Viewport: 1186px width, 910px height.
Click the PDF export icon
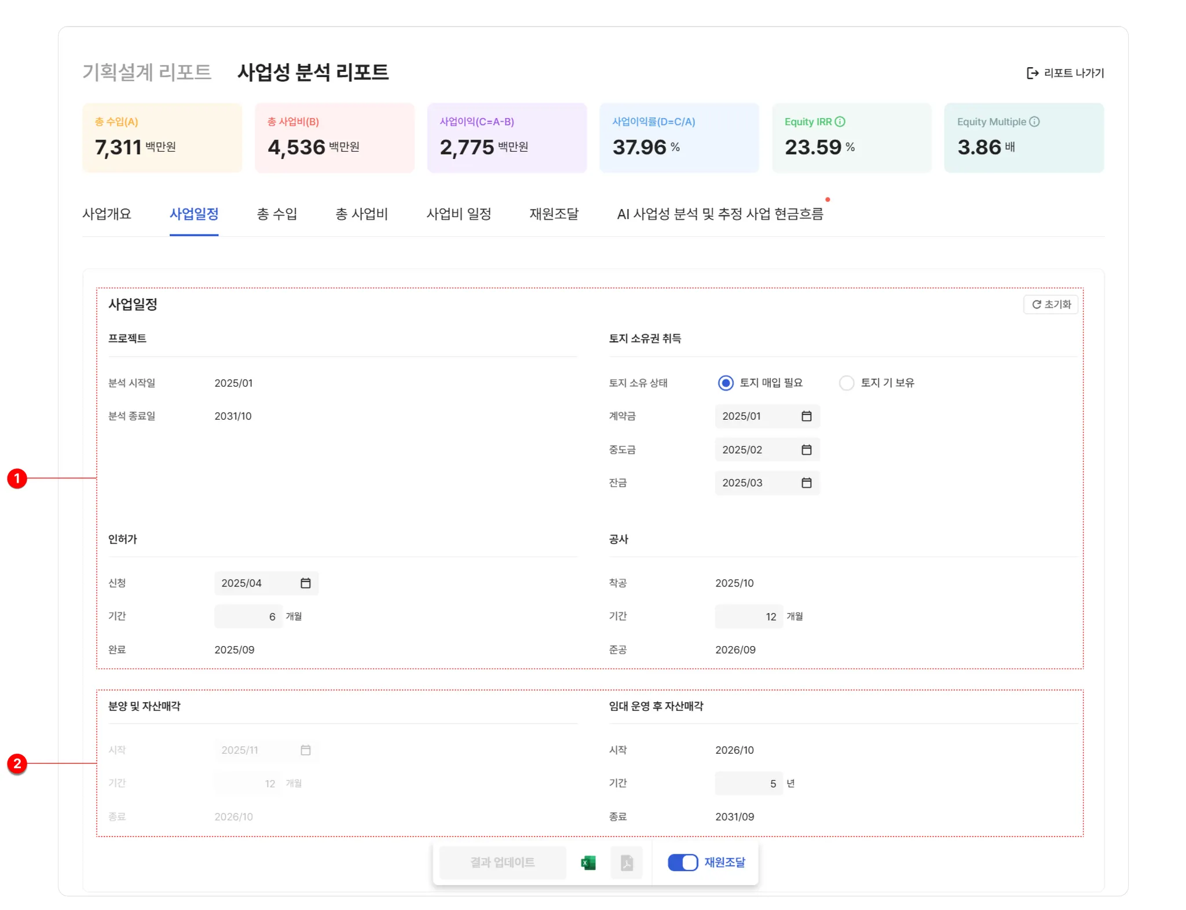627,863
